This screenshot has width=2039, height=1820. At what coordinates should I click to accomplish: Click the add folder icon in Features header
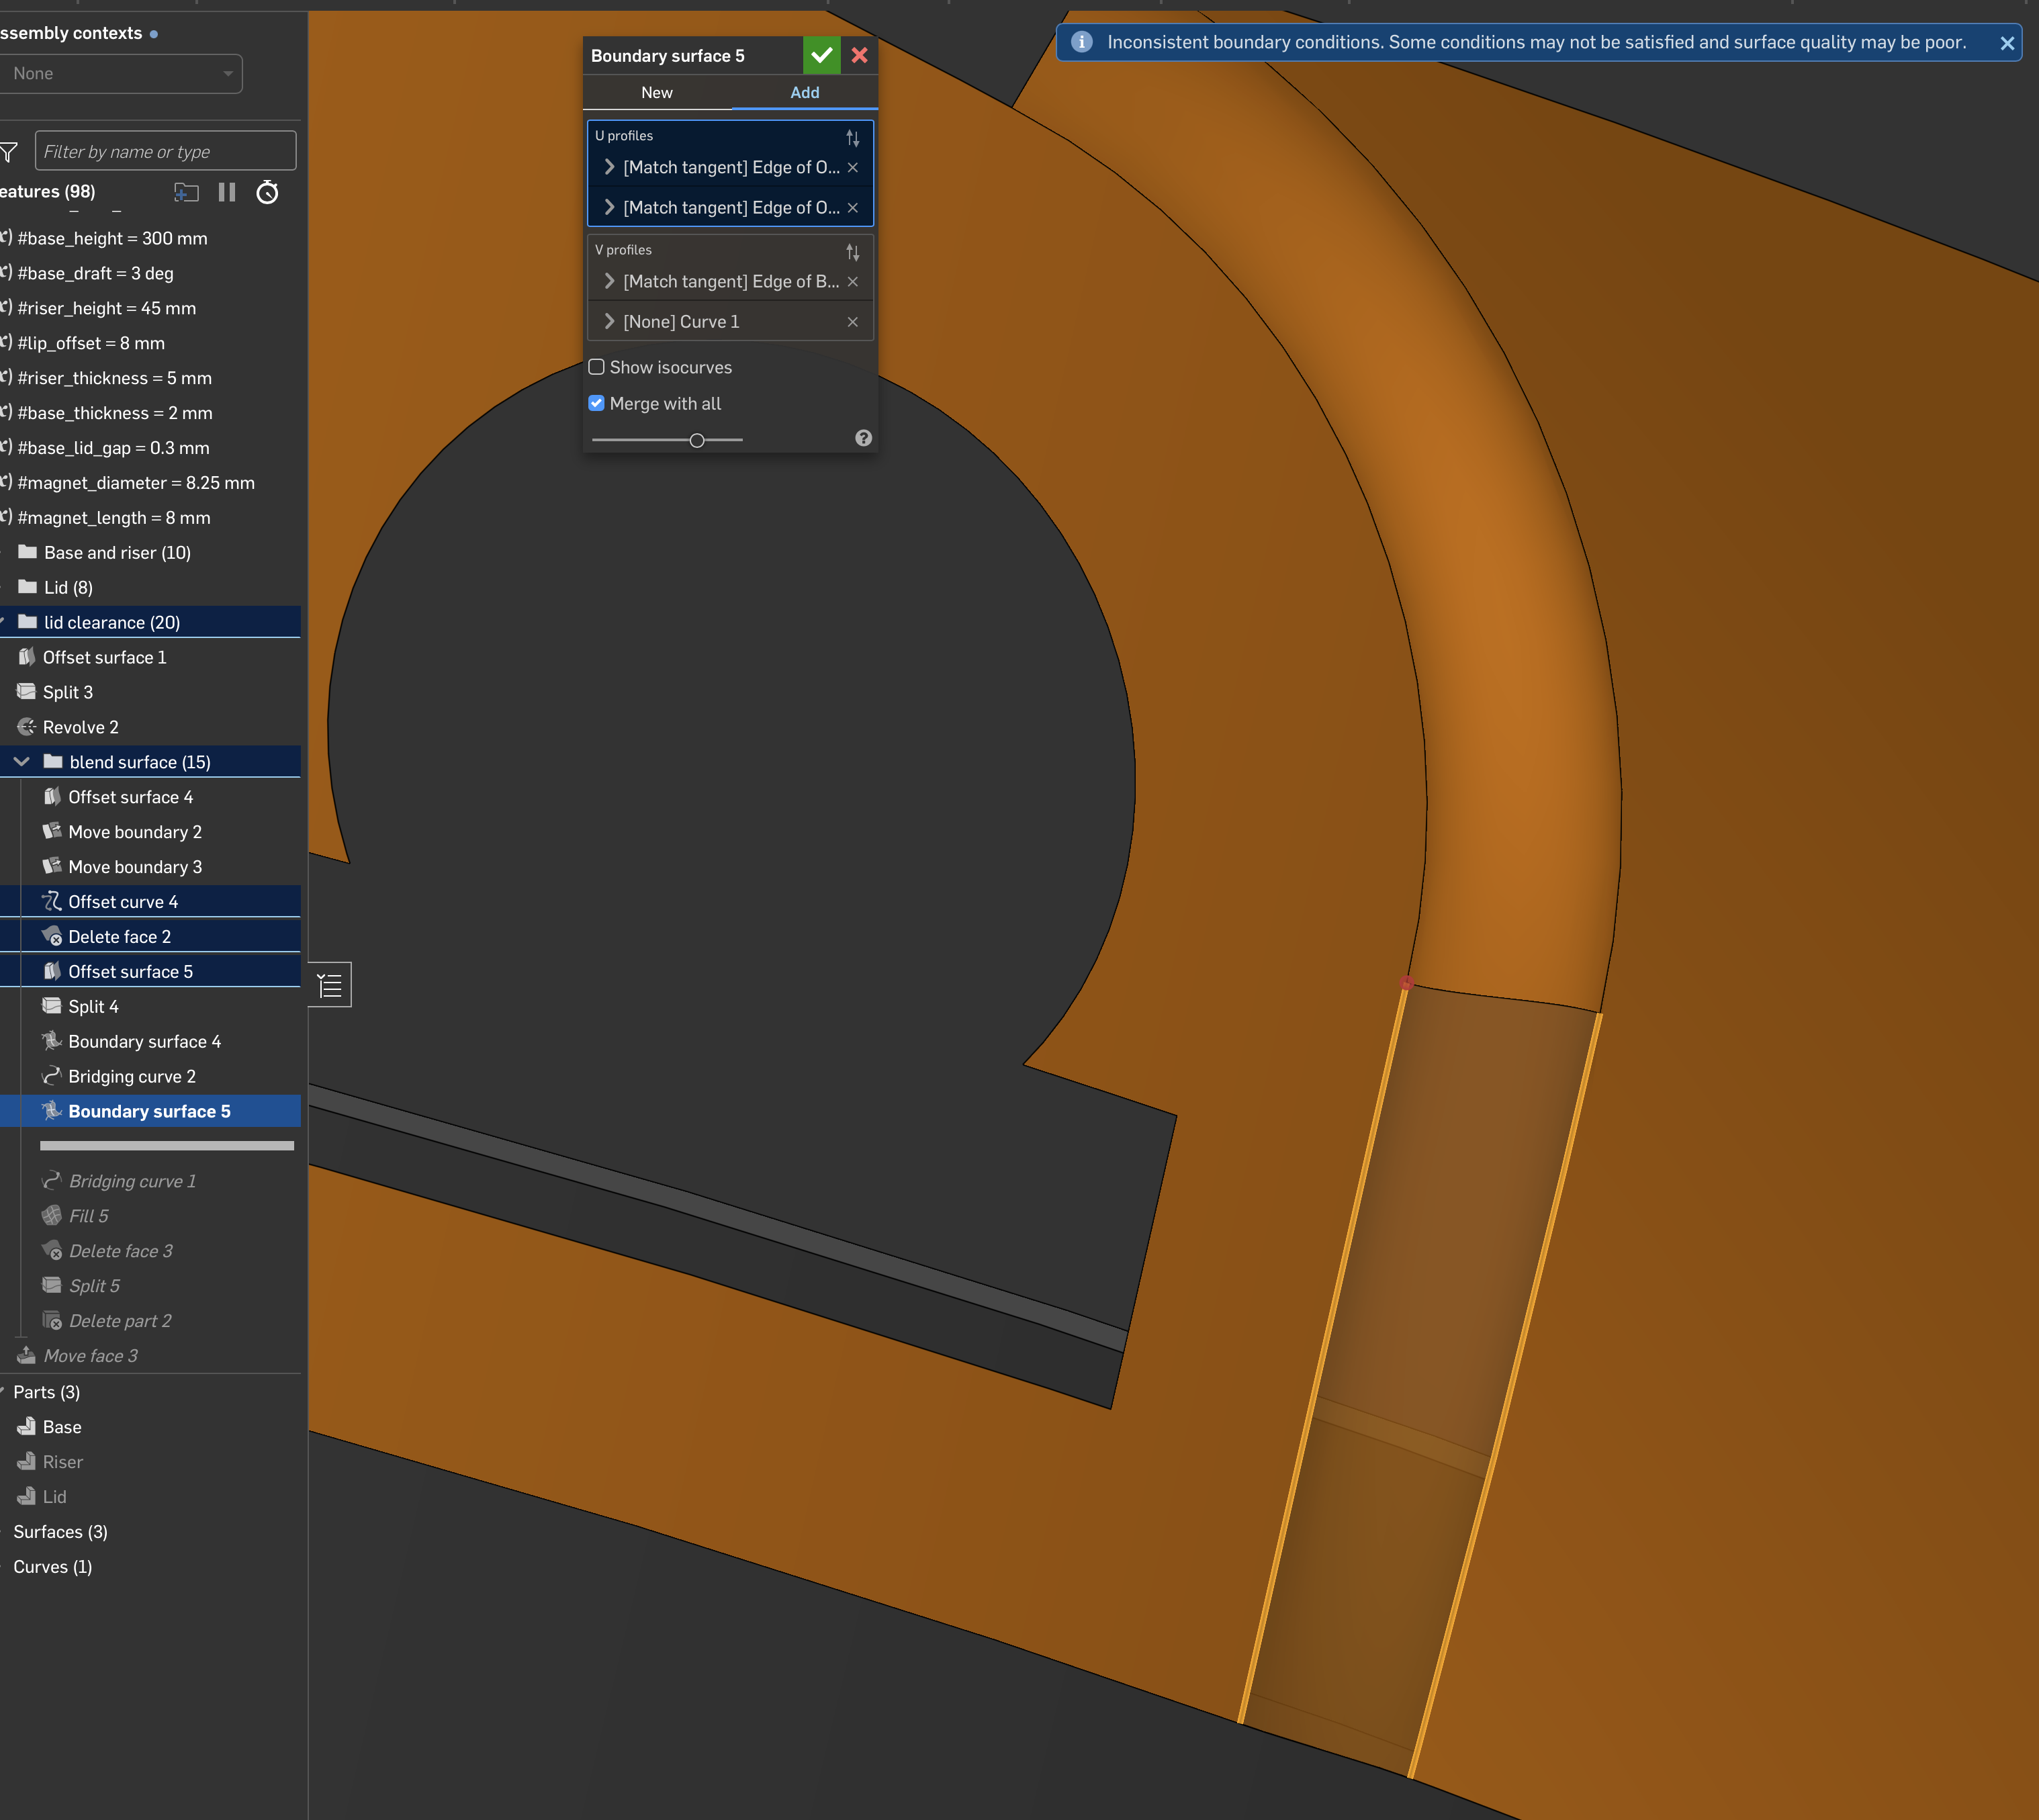pyautogui.click(x=186, y=192)
